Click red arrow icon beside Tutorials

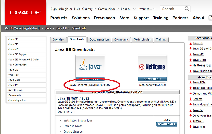coord(191,121)
